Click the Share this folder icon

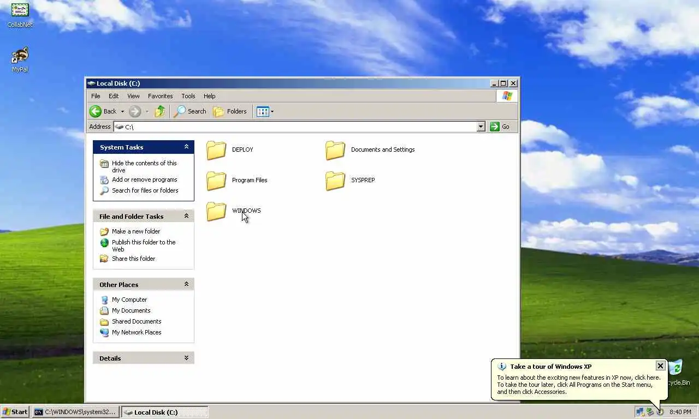(104, 259)
